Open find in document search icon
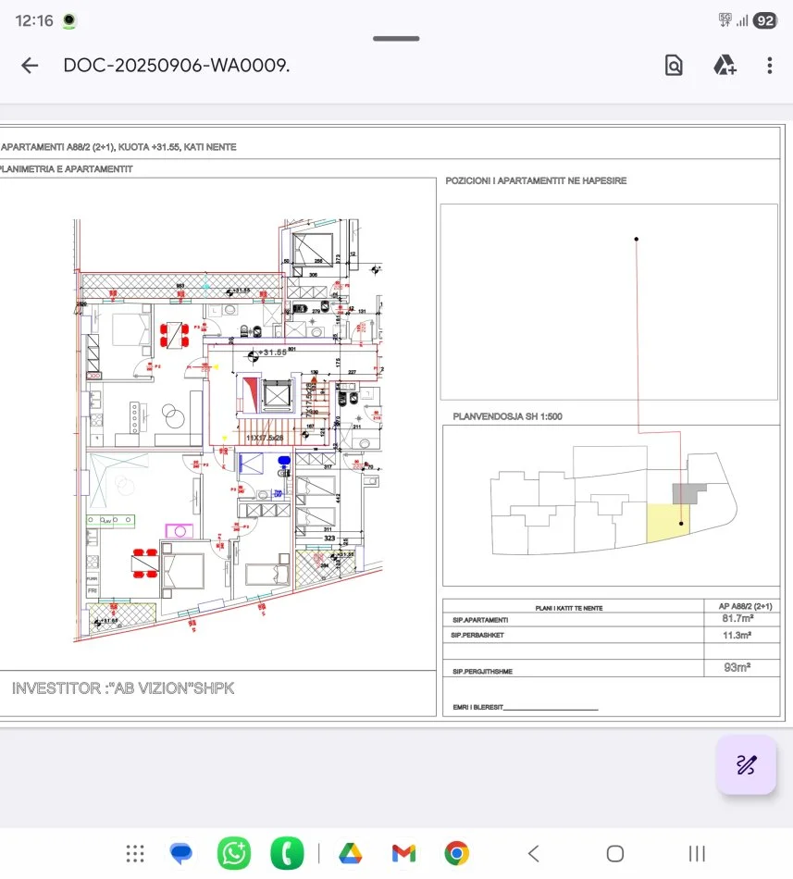The width and height of the screenshot is (793, 879). [674, 65]
